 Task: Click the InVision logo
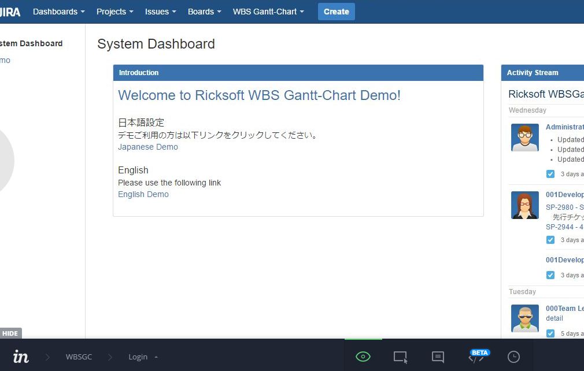(x=21, y=357)
